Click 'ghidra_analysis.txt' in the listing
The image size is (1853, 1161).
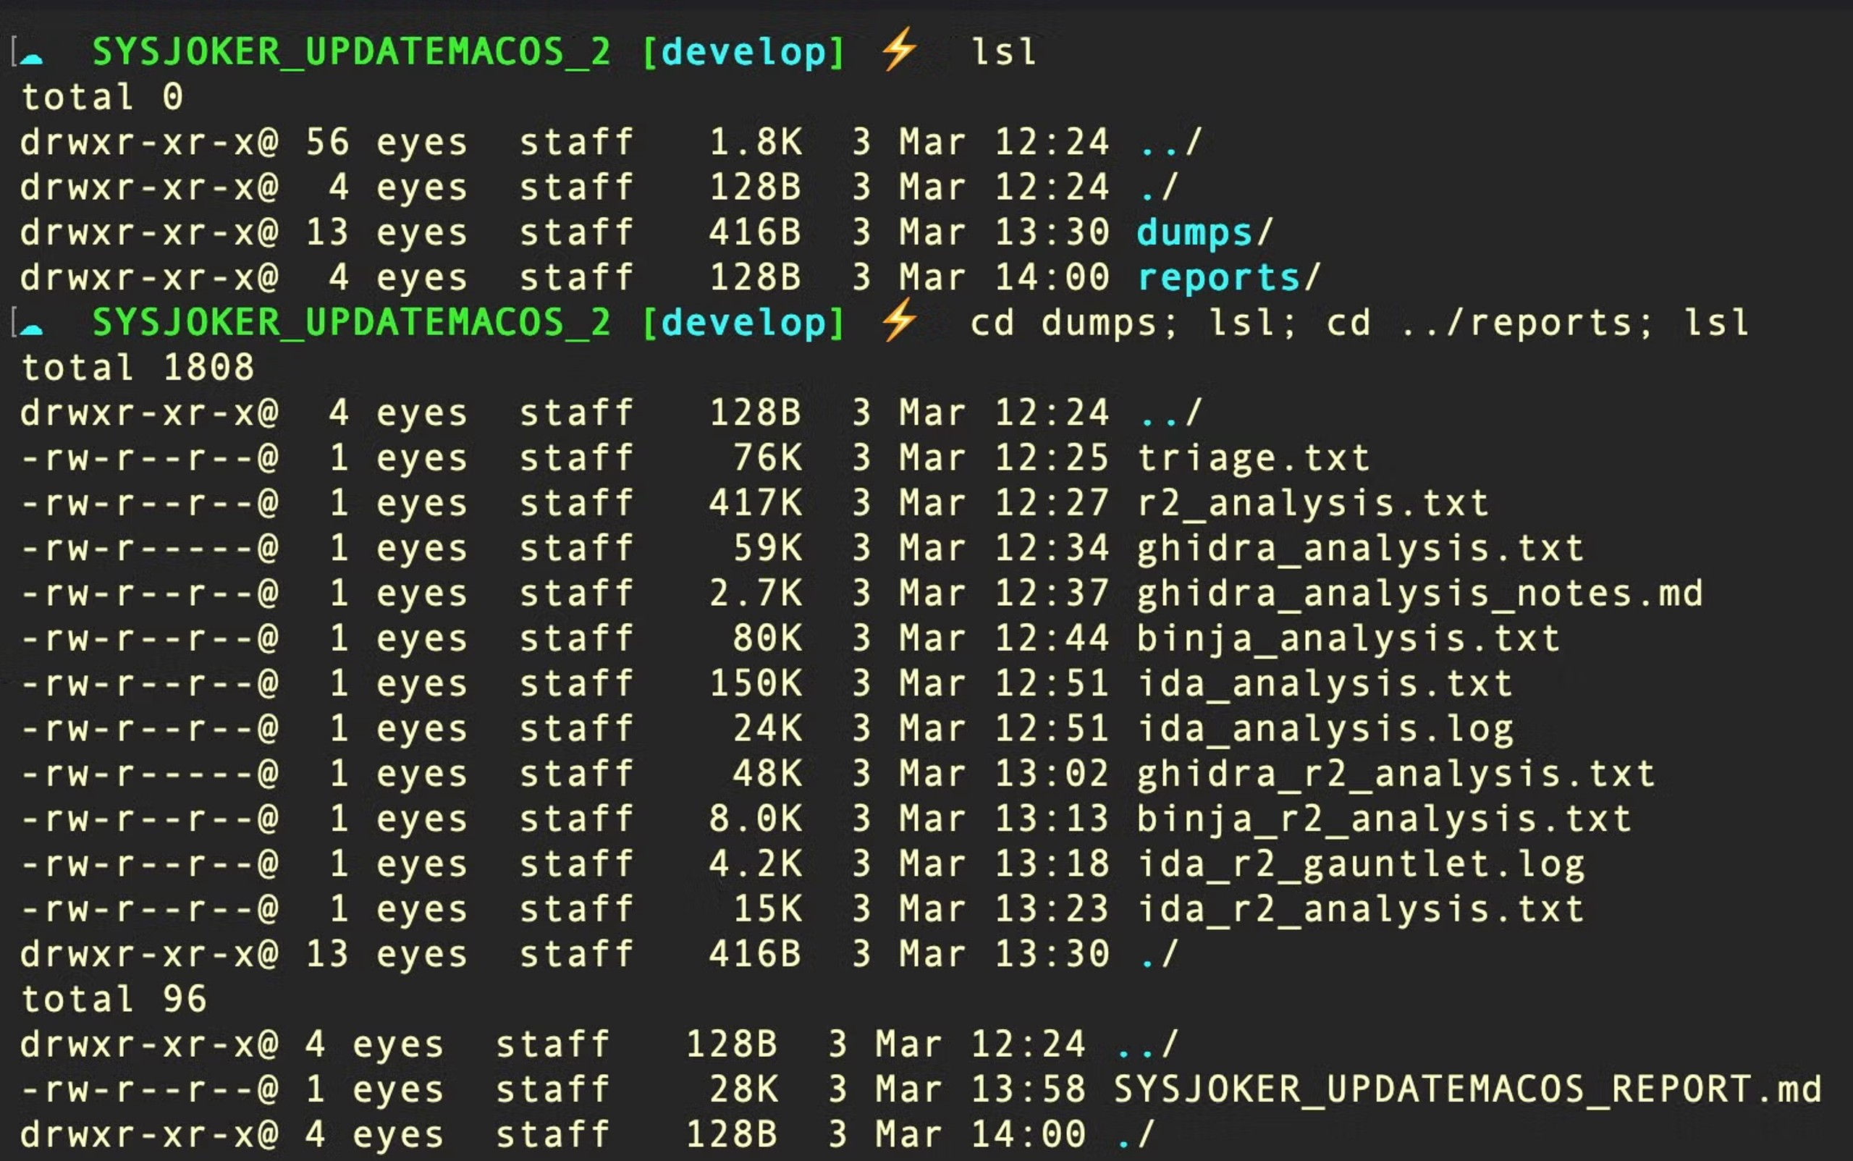[x=1360, y=549]
